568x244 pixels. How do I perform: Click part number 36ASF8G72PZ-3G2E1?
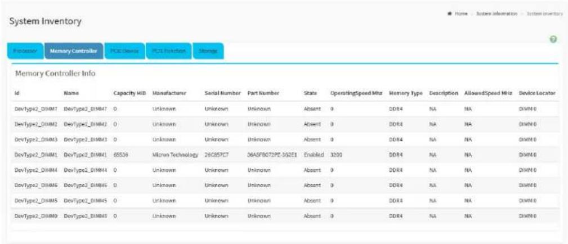tap(272, 155)
